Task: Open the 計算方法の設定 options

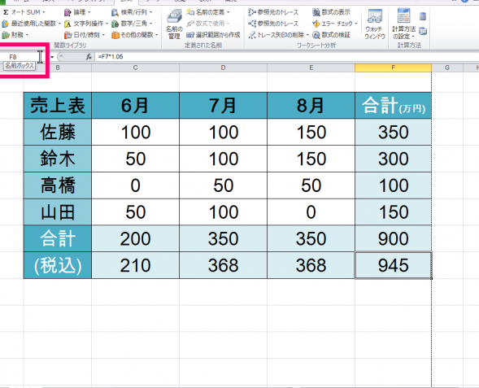Action: [404, 24]
